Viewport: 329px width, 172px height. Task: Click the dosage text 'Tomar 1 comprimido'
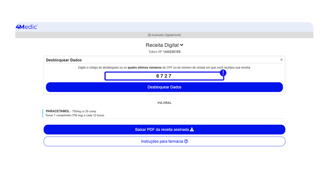coord(75,115)
